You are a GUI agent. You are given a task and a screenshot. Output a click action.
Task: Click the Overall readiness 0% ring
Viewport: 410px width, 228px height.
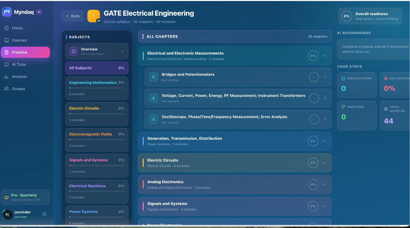click(347, 16)
